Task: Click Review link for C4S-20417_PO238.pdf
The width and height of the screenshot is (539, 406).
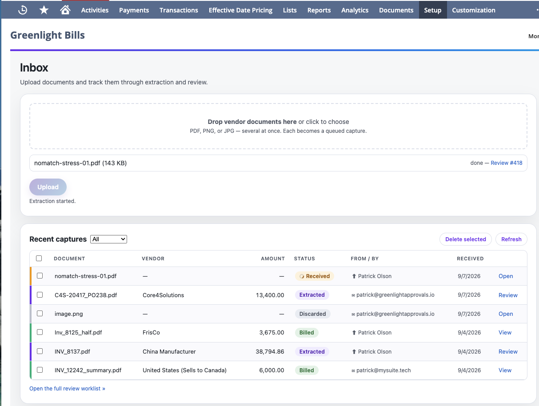Action: click(x=508, y=295)
